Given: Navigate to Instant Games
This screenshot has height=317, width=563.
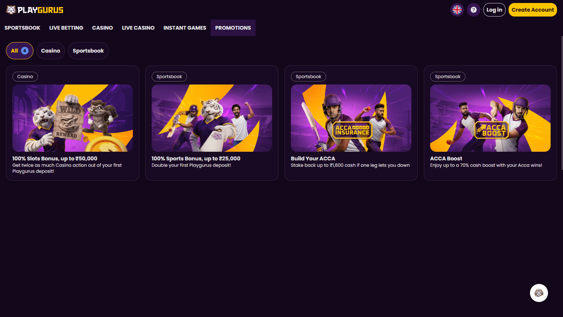Looking at the screenshot, I should tap(185, 28).
